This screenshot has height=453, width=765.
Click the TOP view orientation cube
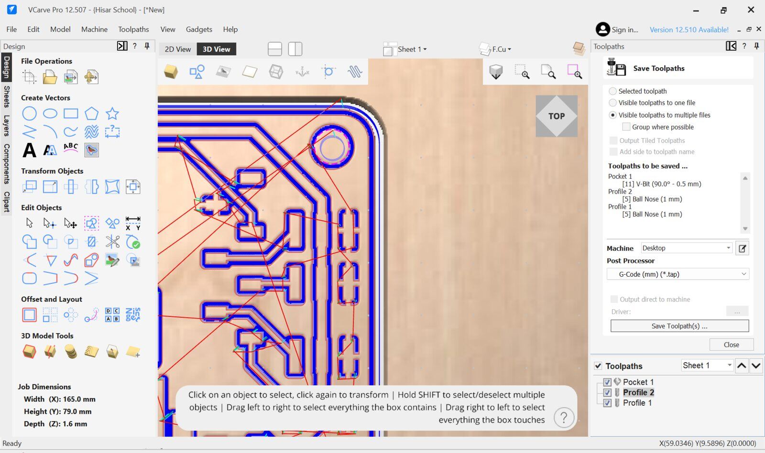(557, 116)
